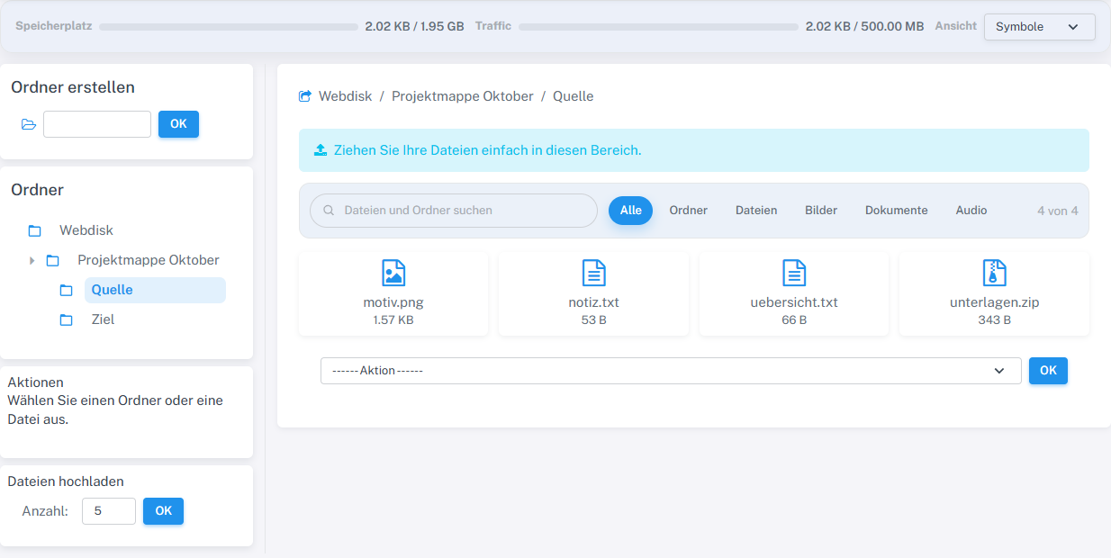Focus the Dateien und Ordner suchen field
Viewport: 1111px width, 558px height.
pos(454,211)
